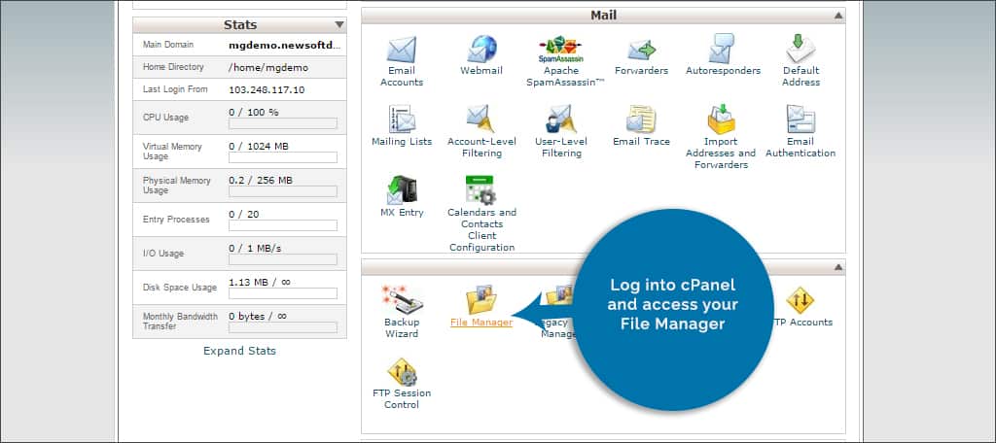Click the Virtual Memory value 0 / 1024 MB

tap(259, 146)
